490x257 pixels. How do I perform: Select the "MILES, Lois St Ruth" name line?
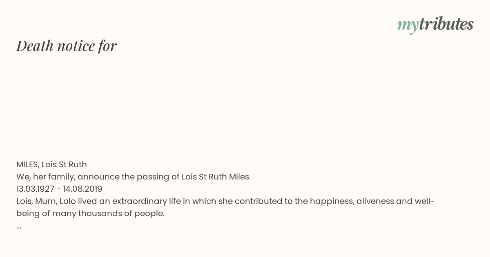(x=51, y=164)
